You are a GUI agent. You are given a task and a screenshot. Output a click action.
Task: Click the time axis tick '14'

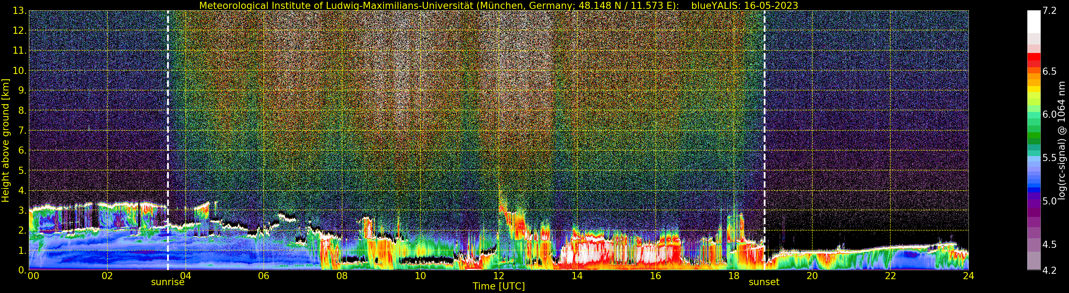[x=577, y=276]
